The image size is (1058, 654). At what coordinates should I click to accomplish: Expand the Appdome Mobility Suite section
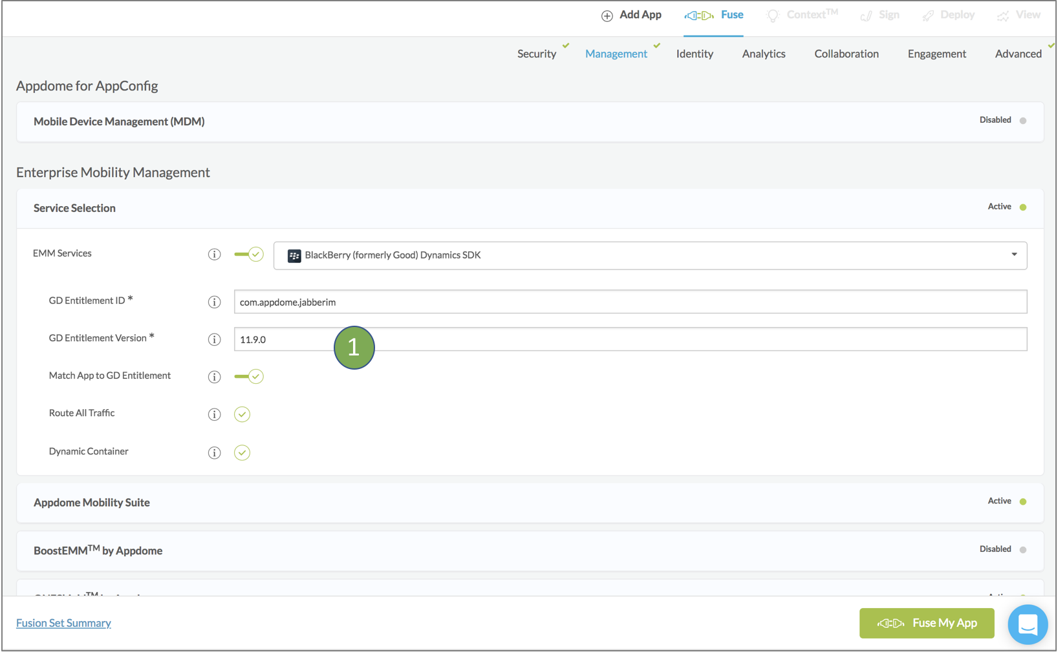[530, 502]
